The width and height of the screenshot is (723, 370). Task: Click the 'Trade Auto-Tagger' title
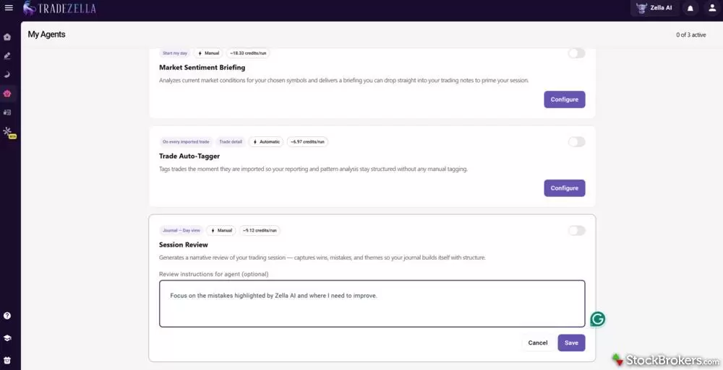[189, 156]
